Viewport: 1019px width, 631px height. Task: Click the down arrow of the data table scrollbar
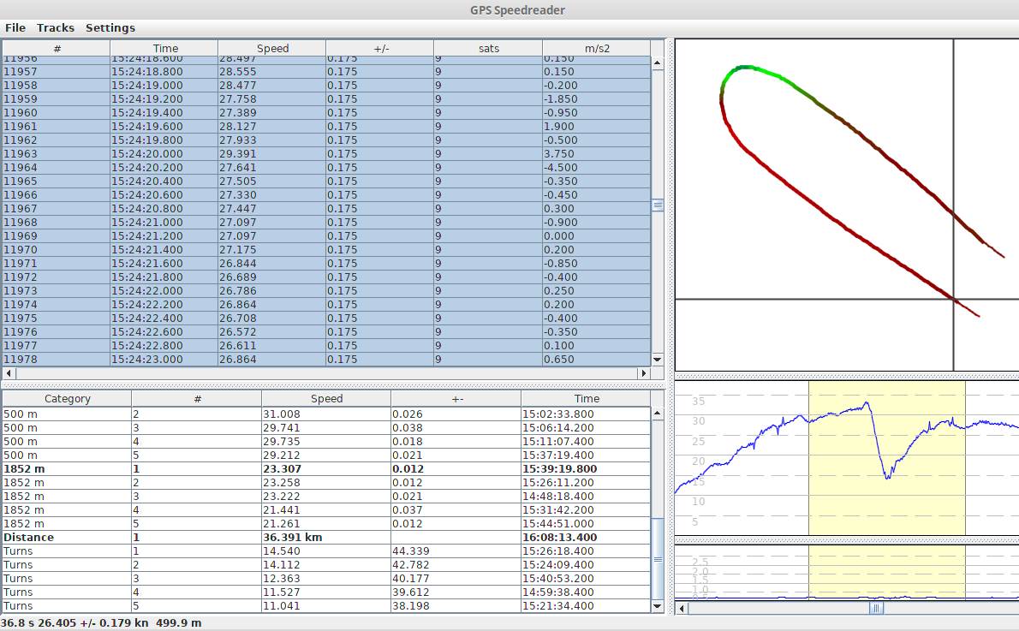coord(658,360)
